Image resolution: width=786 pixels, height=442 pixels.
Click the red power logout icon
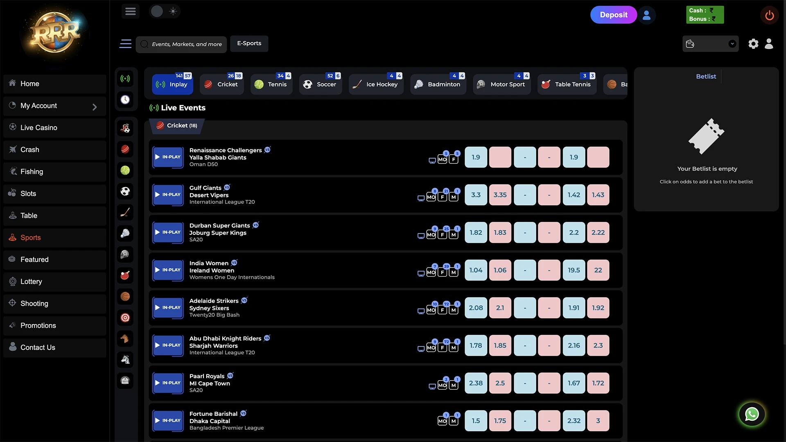[x=769, y=15]
